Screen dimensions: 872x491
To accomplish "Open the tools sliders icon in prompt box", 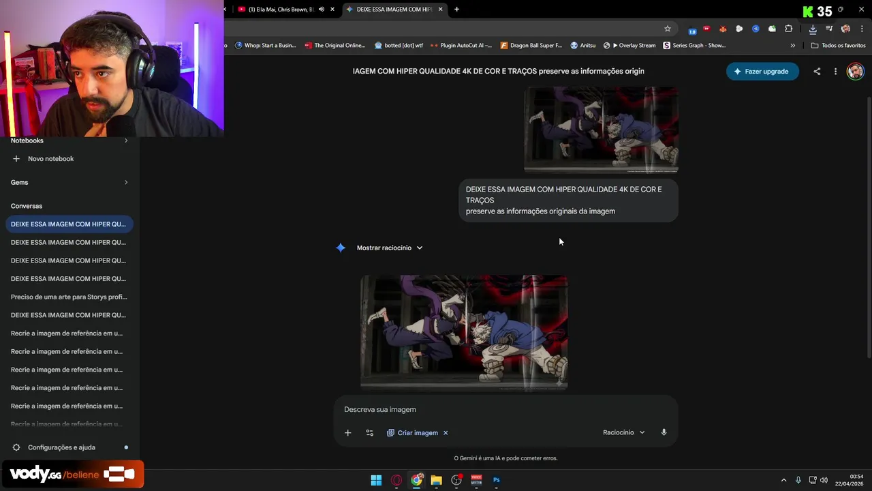I will pos(369,432).
